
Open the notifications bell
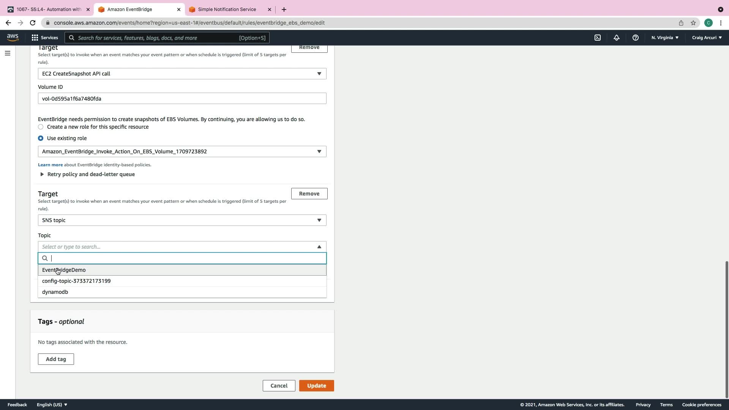(617, 38)
